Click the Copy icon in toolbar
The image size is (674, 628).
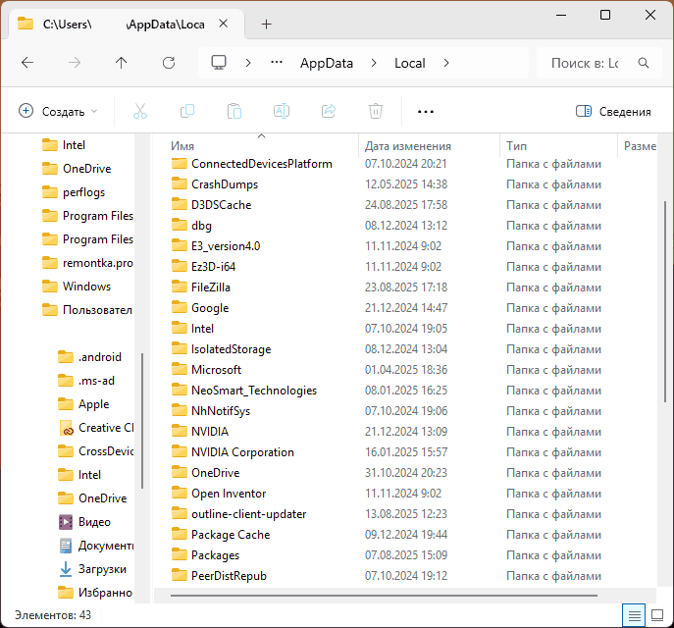[187, 111]
